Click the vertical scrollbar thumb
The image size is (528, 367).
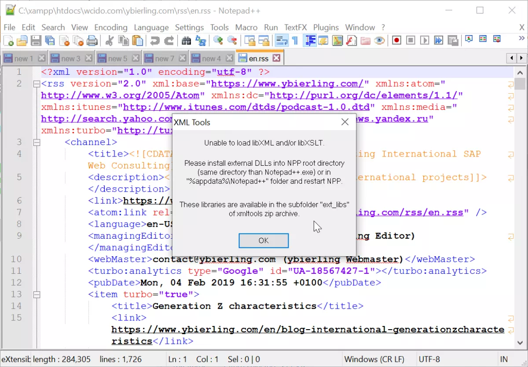[x=520, y=84]
